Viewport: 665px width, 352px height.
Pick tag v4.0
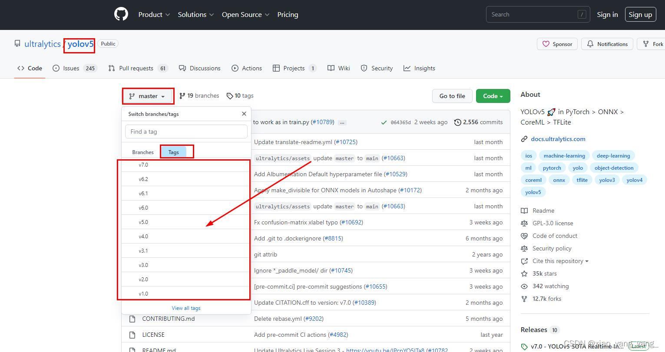(186, 237)
